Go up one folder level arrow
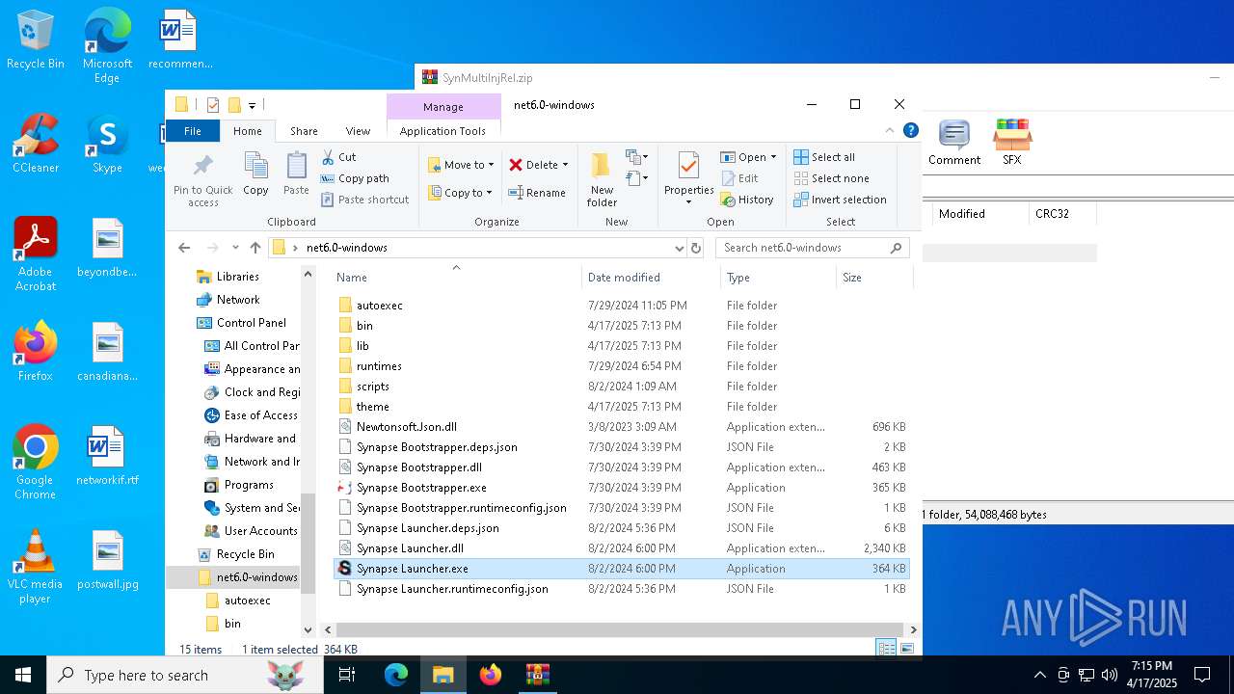 [x=255, y=248]
